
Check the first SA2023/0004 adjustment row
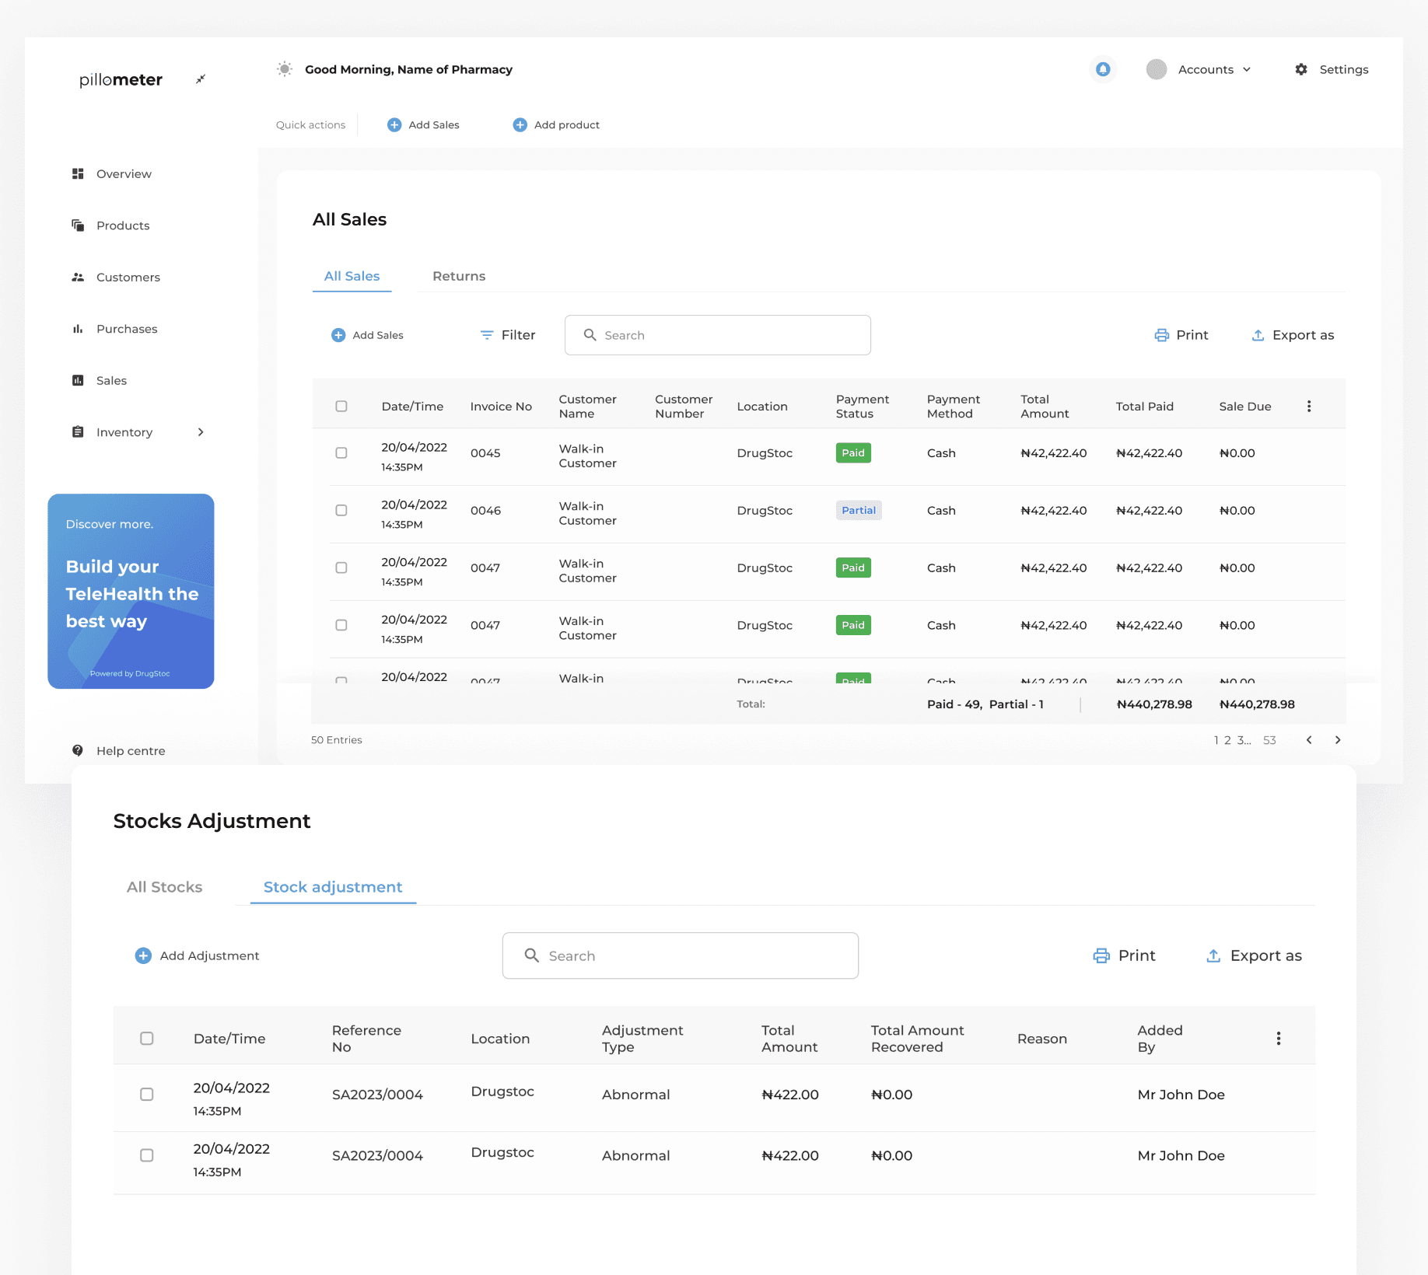click(x=146, y=1094)
